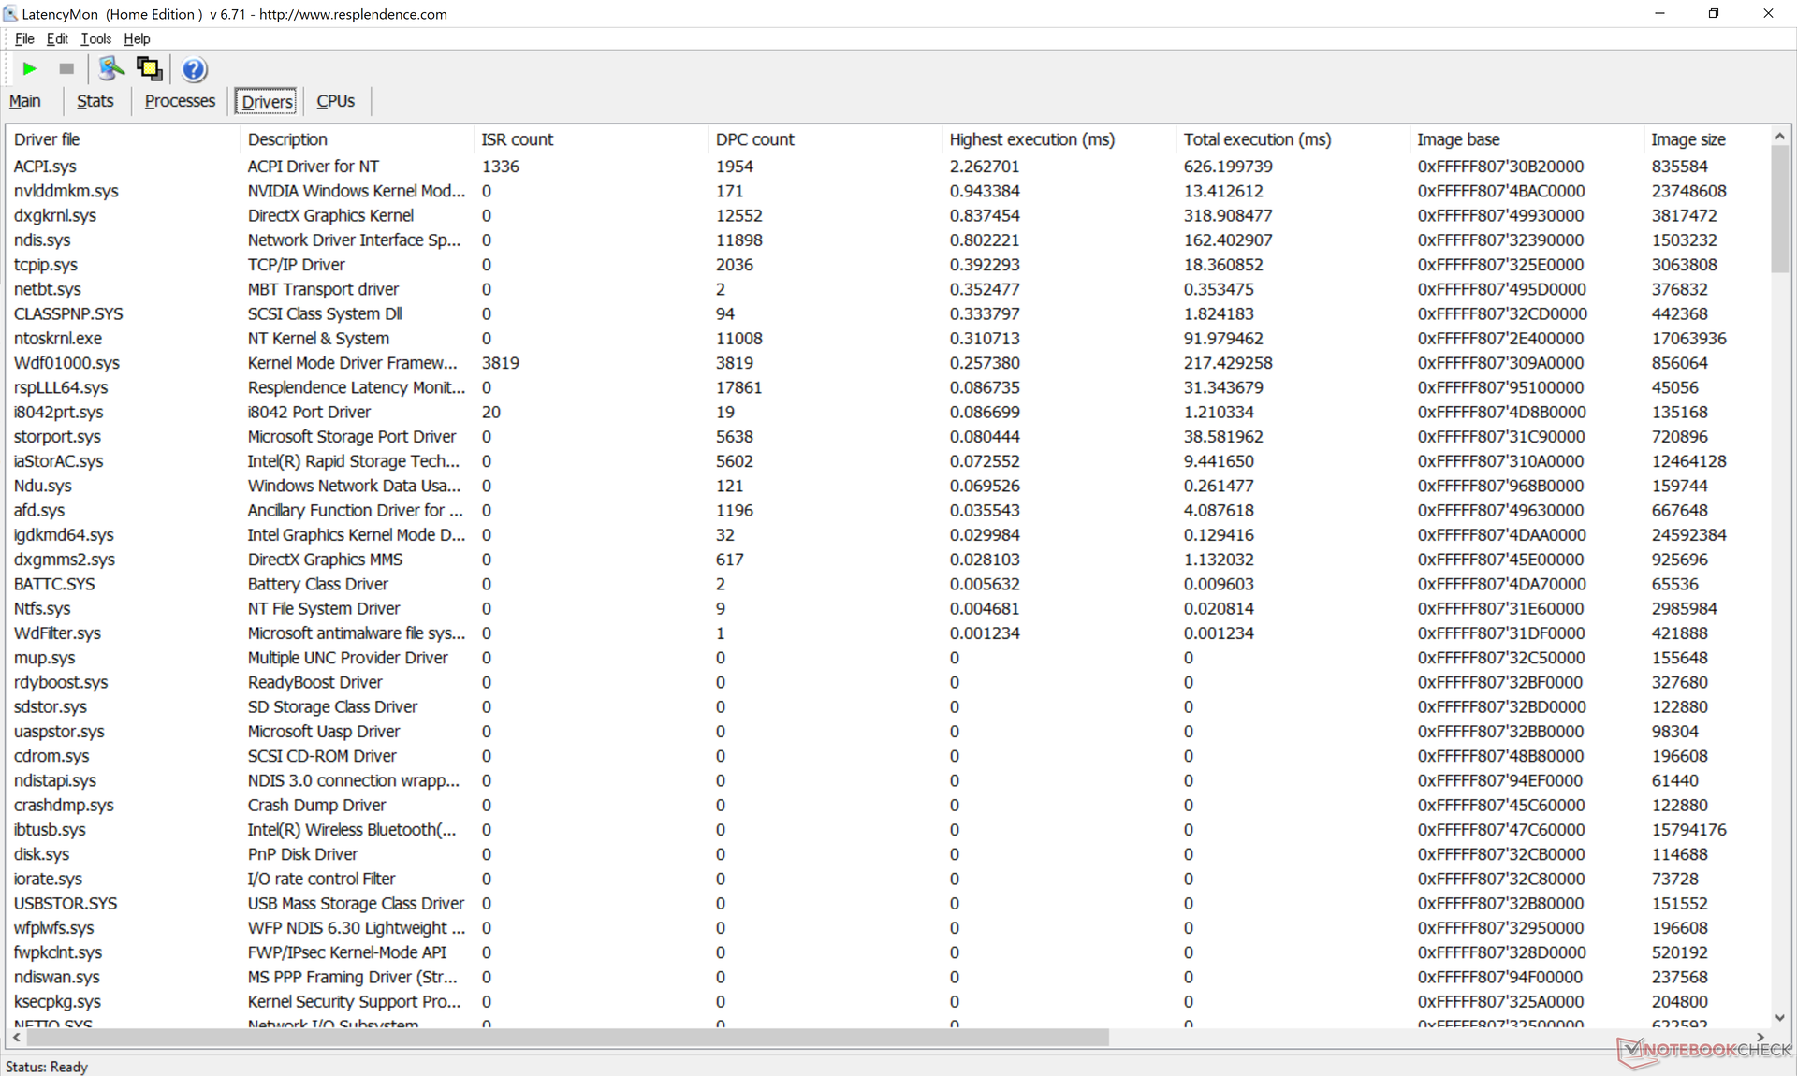The image size is (1797, 1076).
Task: Open the Edit menu
Action: tap(57, 38)
